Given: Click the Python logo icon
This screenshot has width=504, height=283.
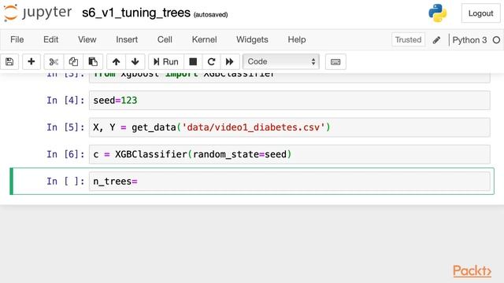Looking at the screenshot, I should click(x=438, y=13).
